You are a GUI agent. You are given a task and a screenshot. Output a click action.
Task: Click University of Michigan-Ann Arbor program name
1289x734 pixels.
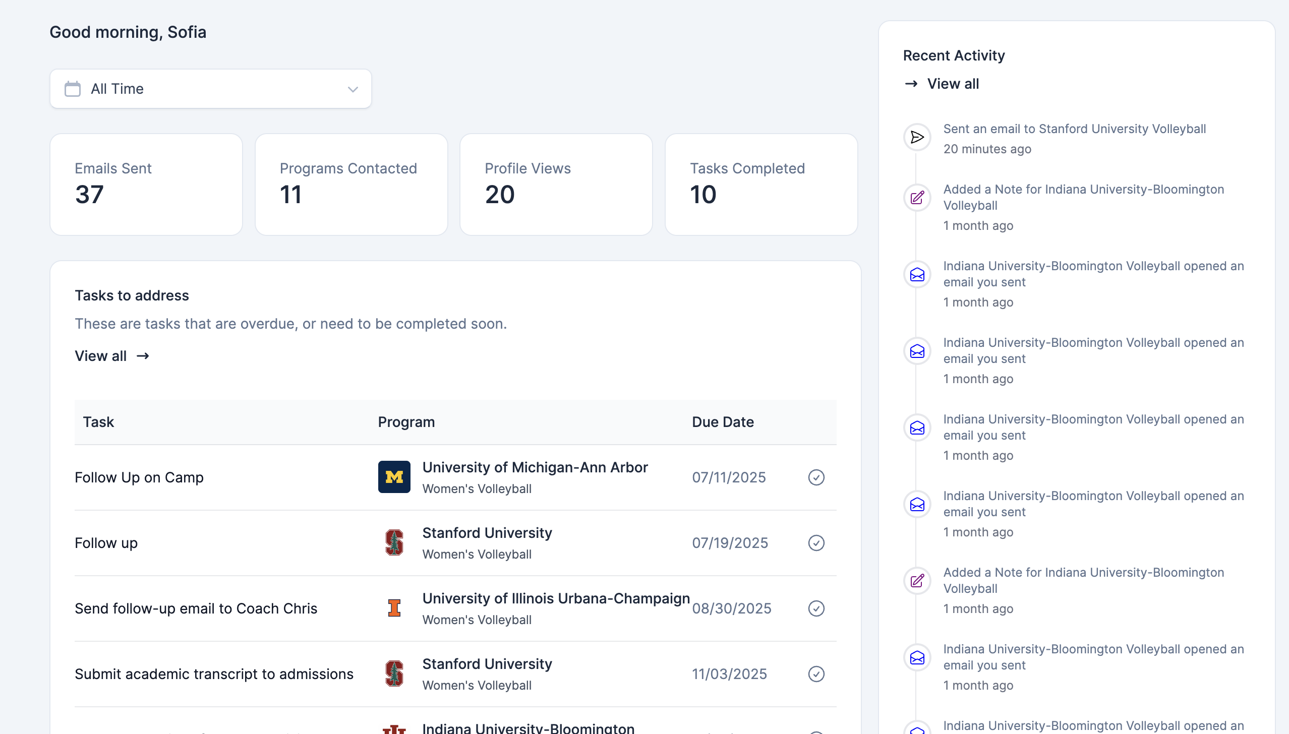click(535, 467)
